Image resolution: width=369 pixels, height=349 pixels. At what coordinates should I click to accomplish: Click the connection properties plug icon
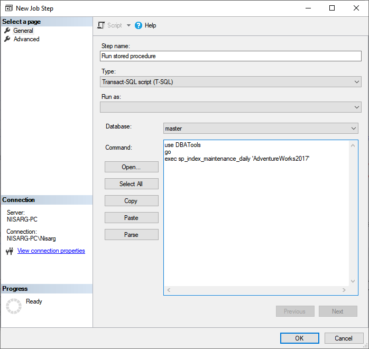[x=10, y=251]
